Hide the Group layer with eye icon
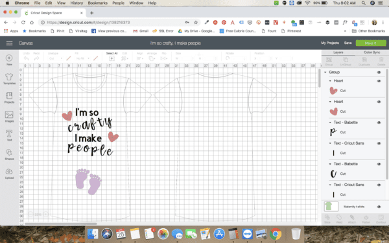This screenshot has width=389, height=243. pyautogui.click(x=379, y=73)
